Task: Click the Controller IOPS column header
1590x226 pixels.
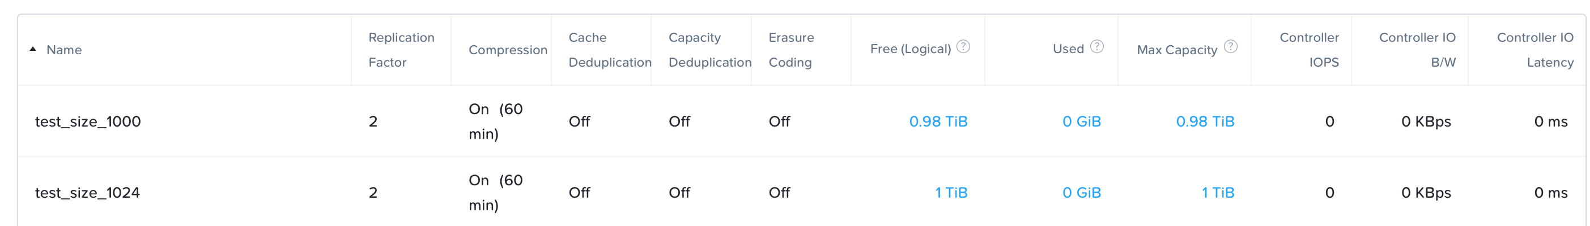Action: [1308, 50]
